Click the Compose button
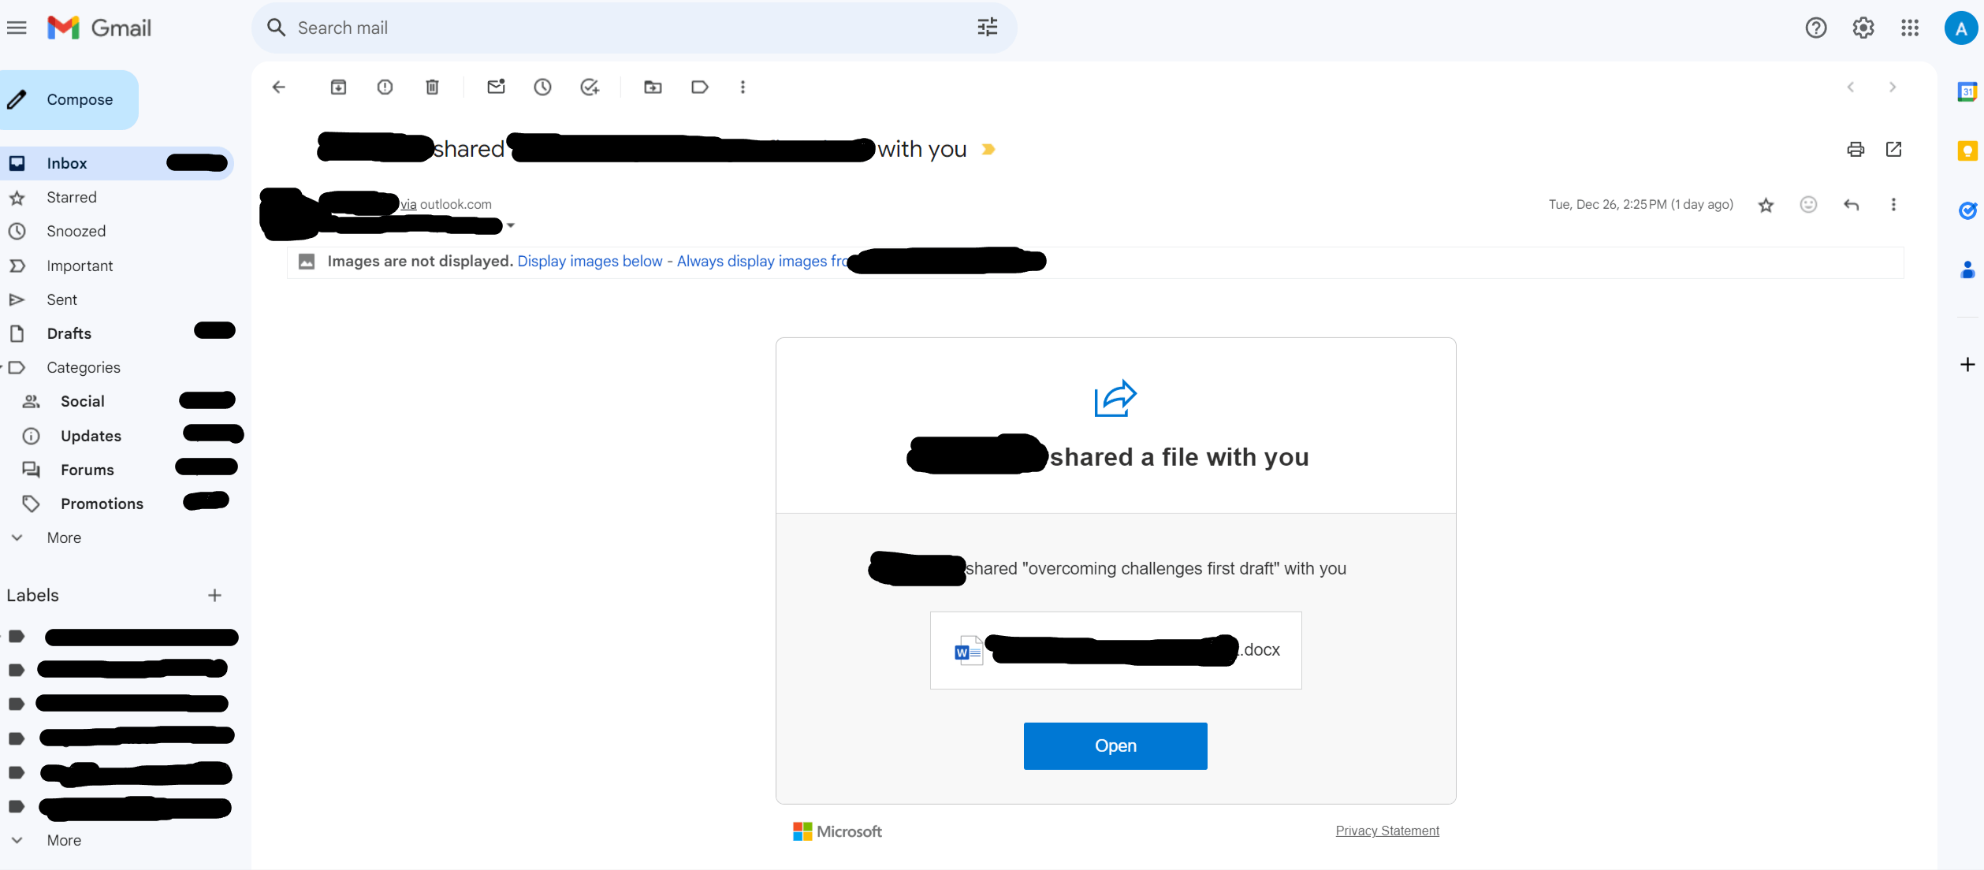Screen dimensions: 1984x870 point(69,100)
